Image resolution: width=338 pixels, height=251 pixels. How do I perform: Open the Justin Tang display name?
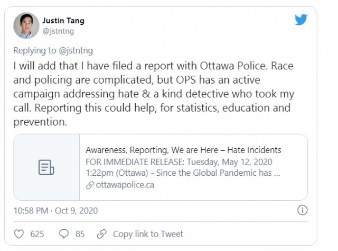[63, 21]
